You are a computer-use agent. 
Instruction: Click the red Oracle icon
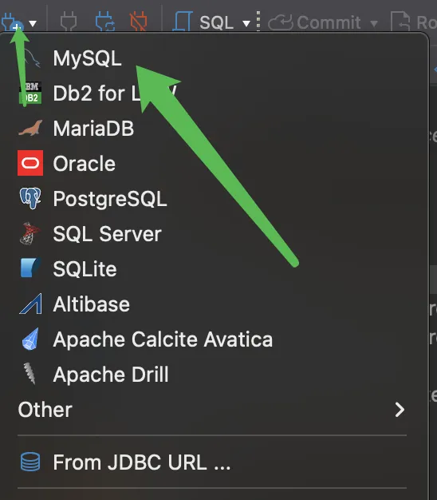coord(30,163)
